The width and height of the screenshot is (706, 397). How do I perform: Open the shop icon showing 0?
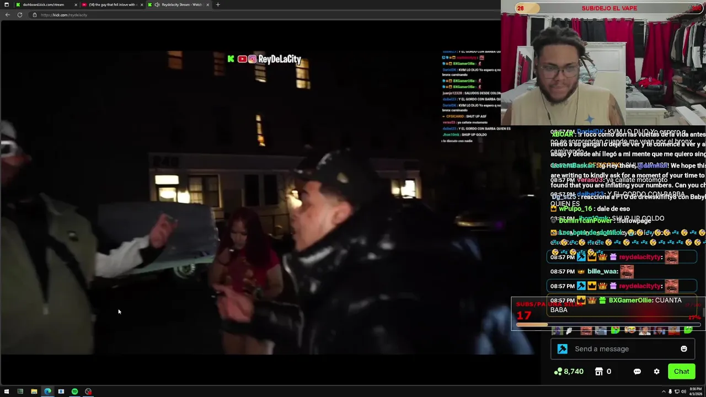tap(603, 372)
